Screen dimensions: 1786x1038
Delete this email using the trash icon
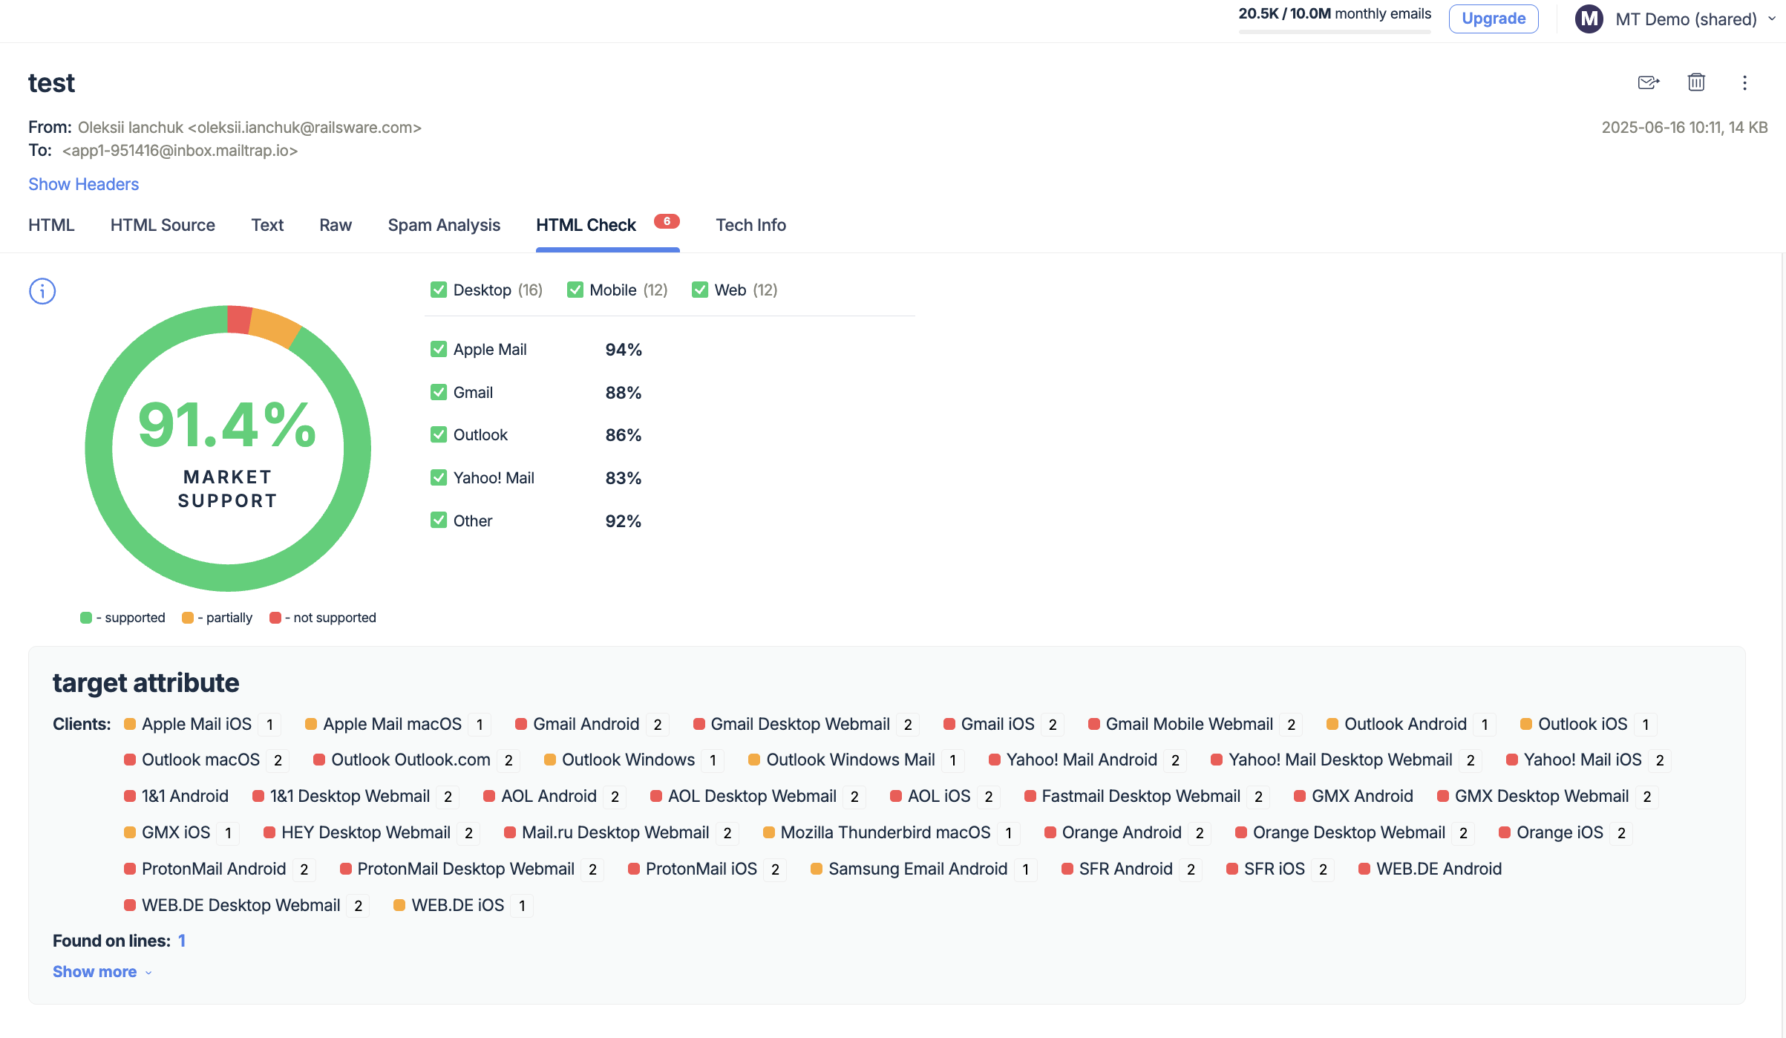pyautogui.click(x=1696, y=82)
